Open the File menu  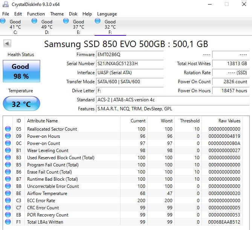[6, 14]
